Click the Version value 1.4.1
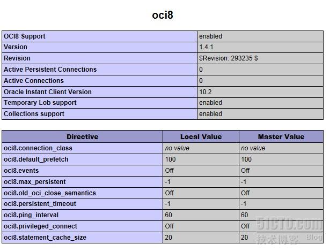 [x=207, y=47]
